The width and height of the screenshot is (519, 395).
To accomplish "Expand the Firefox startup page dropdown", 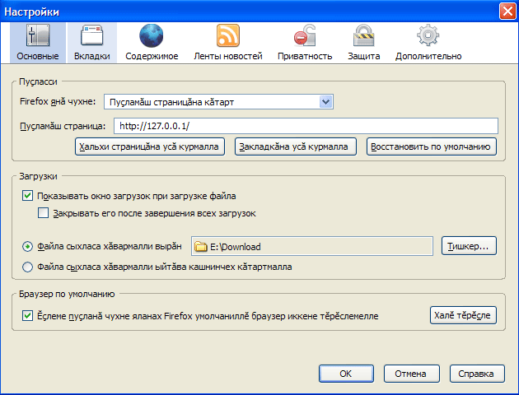I will point(325,102).
